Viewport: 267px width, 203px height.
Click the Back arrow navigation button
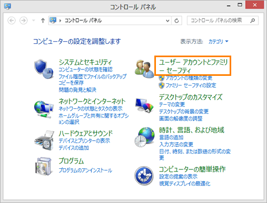tap(12, 21)
